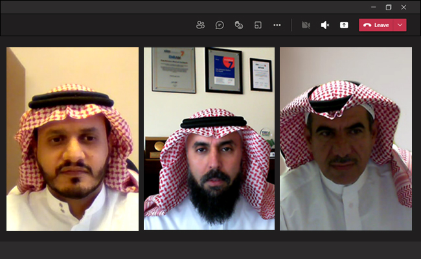Unmute the microphone
421x259 pixels.
tap(325, 25)
